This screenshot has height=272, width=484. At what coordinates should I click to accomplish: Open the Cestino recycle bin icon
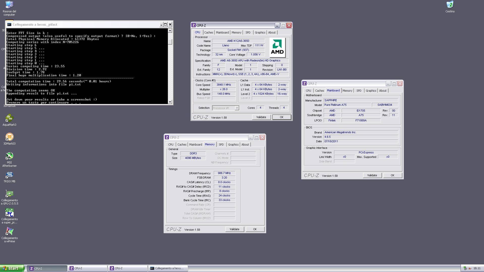(450, 7)
